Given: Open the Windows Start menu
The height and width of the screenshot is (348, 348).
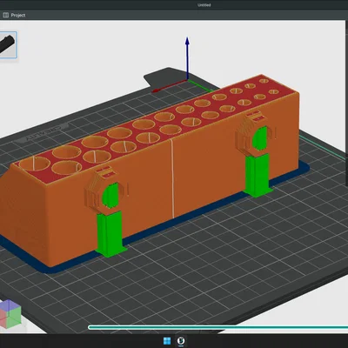Looking at the screenshot, I should click(x=167, y=341).
